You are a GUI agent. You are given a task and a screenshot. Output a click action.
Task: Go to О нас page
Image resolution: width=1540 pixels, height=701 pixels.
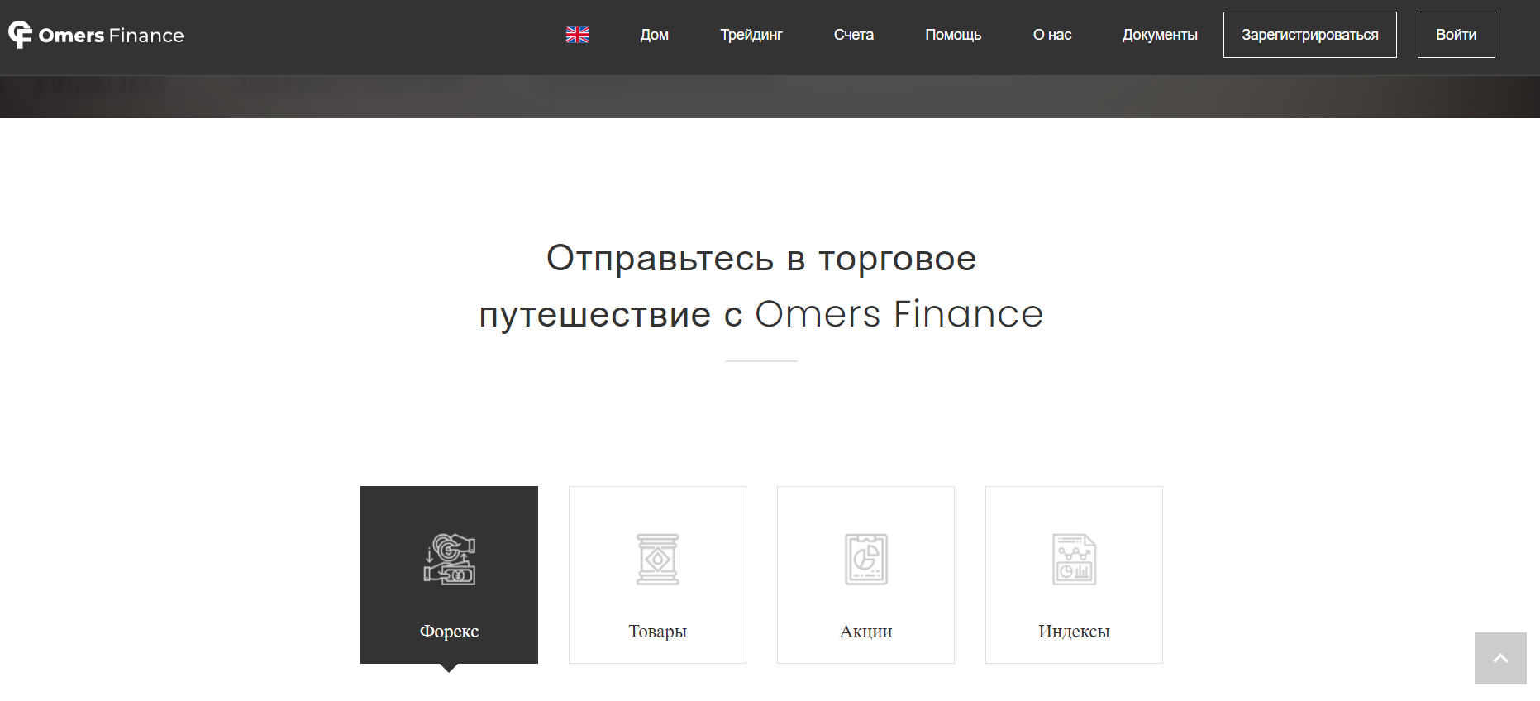pos(1051,35)
